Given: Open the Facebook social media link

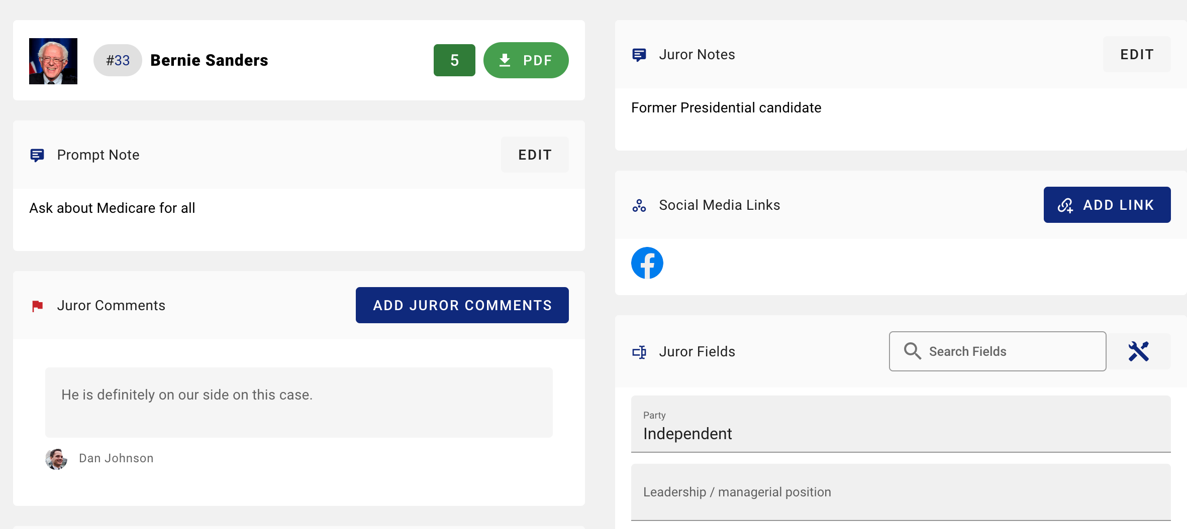Looking at the screenshot, I should click(x=647, y=262).
